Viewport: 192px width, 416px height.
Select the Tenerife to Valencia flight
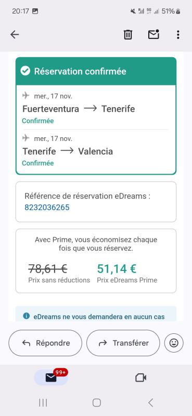point(96,151)
